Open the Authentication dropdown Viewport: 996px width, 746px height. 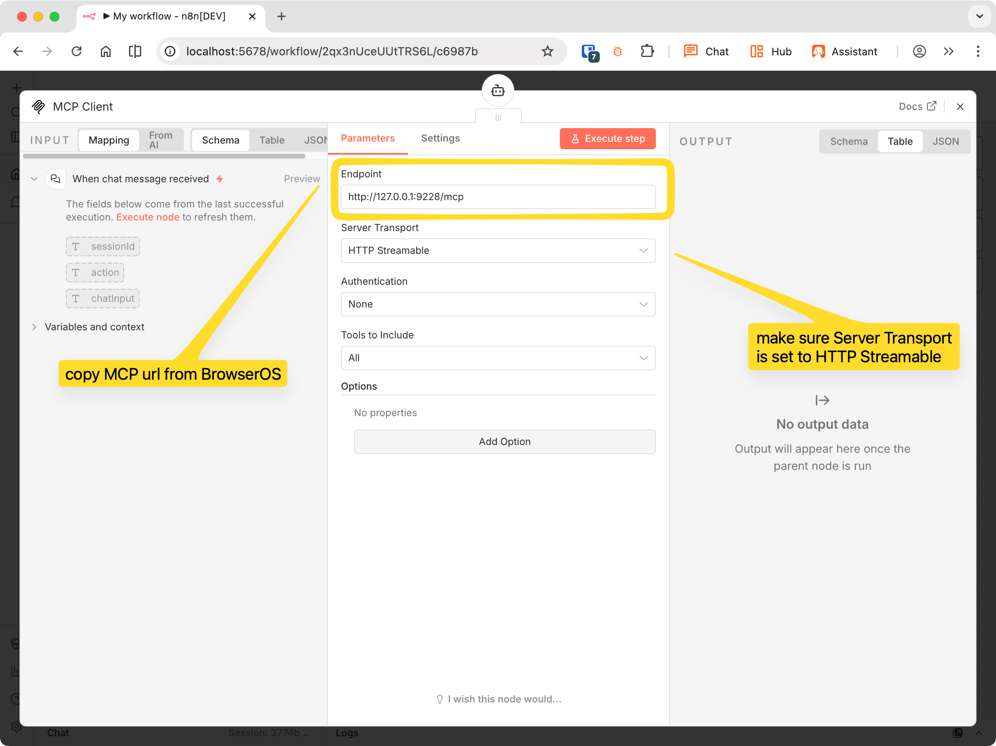[498, 304]
